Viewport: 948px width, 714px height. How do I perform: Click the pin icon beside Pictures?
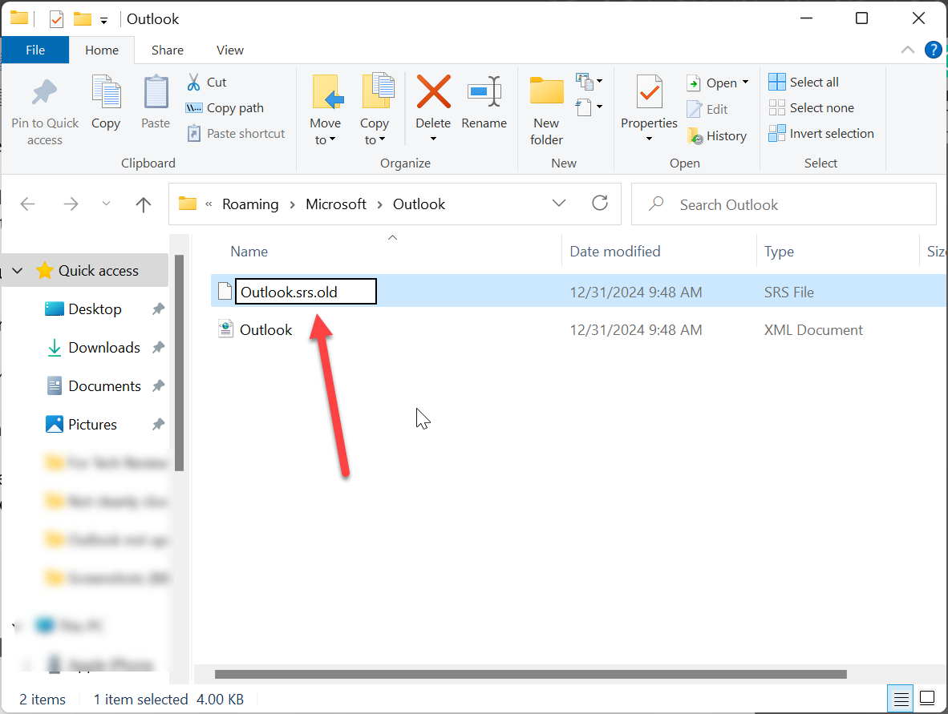(159, 424)
